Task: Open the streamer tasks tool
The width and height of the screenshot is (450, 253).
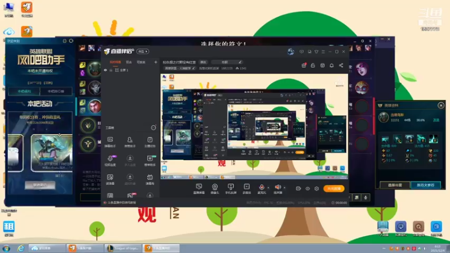Action: pos(150,142)
